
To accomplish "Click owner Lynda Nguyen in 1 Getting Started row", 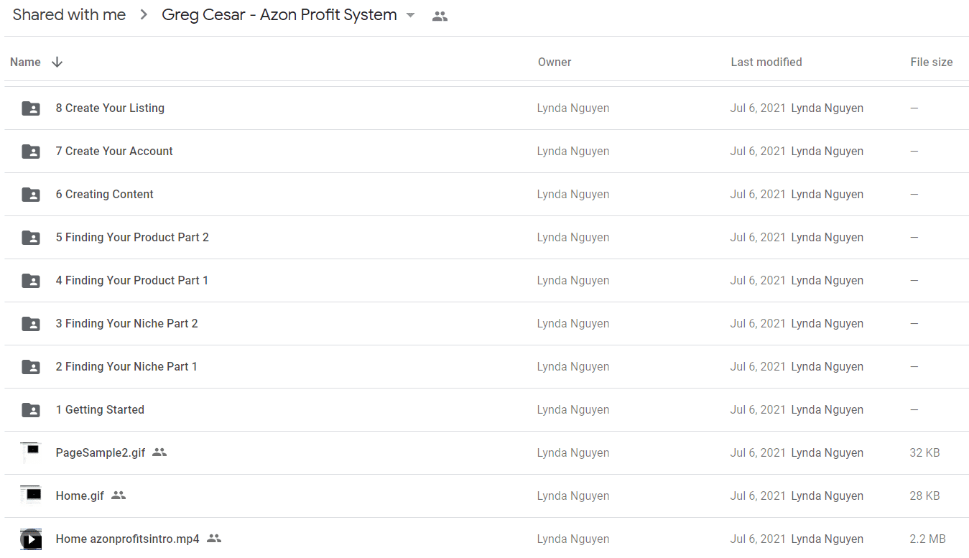I will point(573,409).
